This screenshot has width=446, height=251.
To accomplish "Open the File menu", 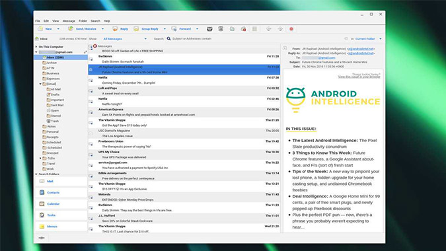I will [38, 20].
